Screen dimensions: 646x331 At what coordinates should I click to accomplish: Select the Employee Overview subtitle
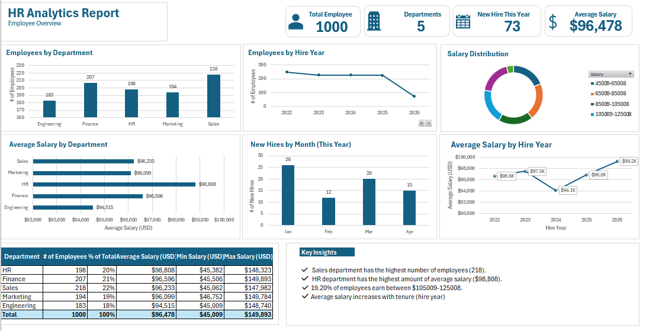(34, 24)
